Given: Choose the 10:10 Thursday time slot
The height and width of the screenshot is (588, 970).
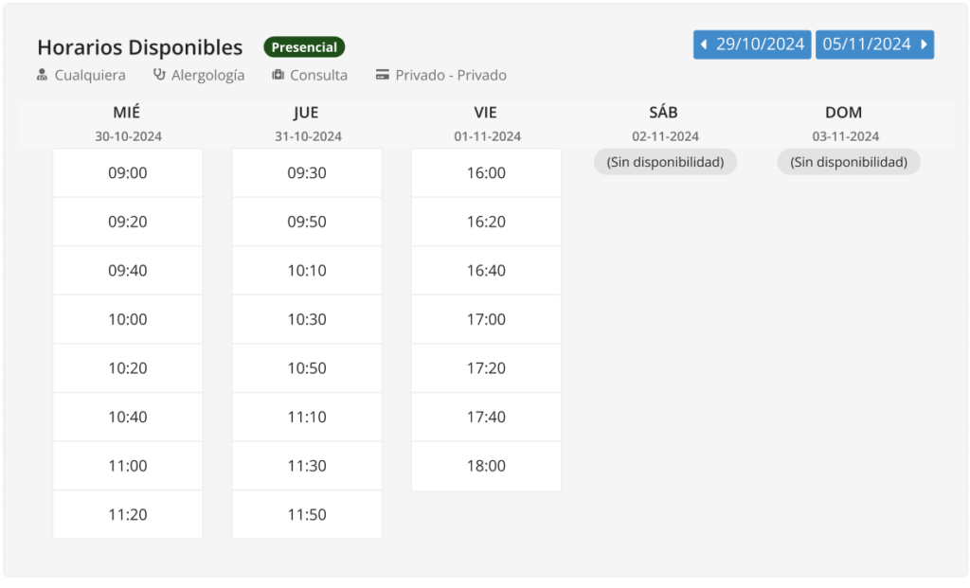Looking at the screenshot, I should 307,271.
